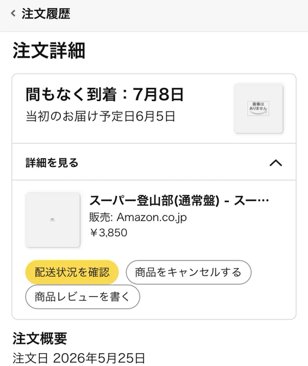
Task: Click the 販売: Amazon.co.jp seller text
Action: [138, 217]
